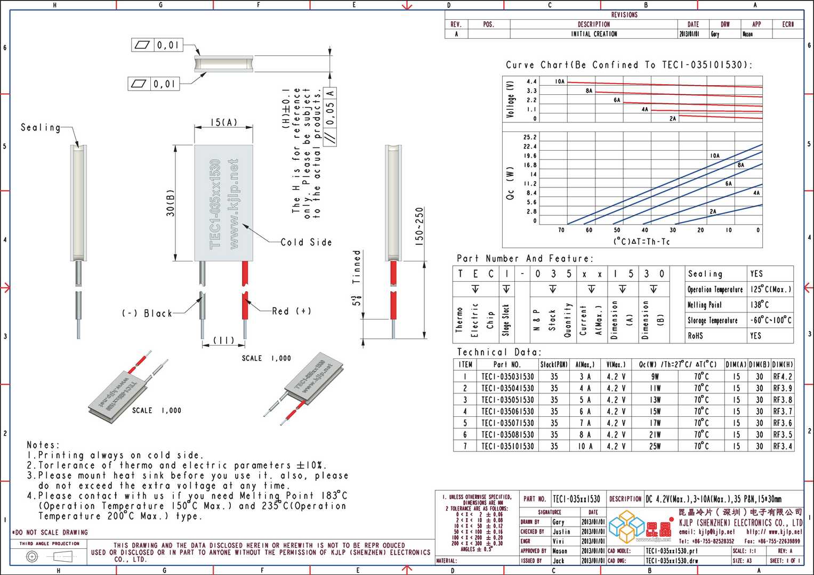
Task: Click the Part Number And Feature heading
Action: tap(525, 258)
